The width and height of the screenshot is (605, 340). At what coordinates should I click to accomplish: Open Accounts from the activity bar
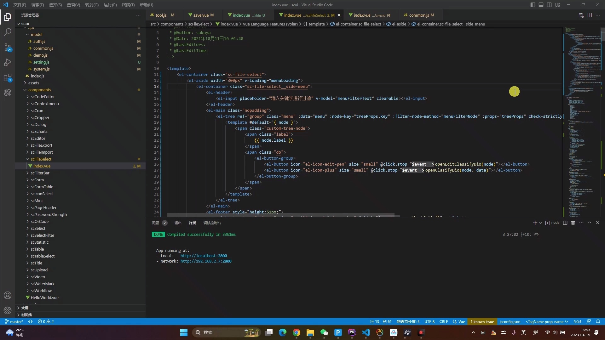click(x=8, y=295)
